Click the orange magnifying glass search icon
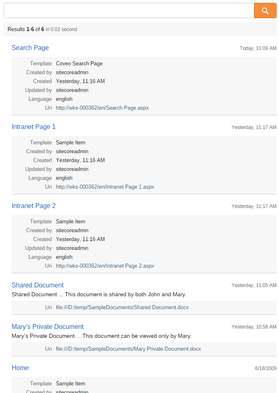 point(265,10)
